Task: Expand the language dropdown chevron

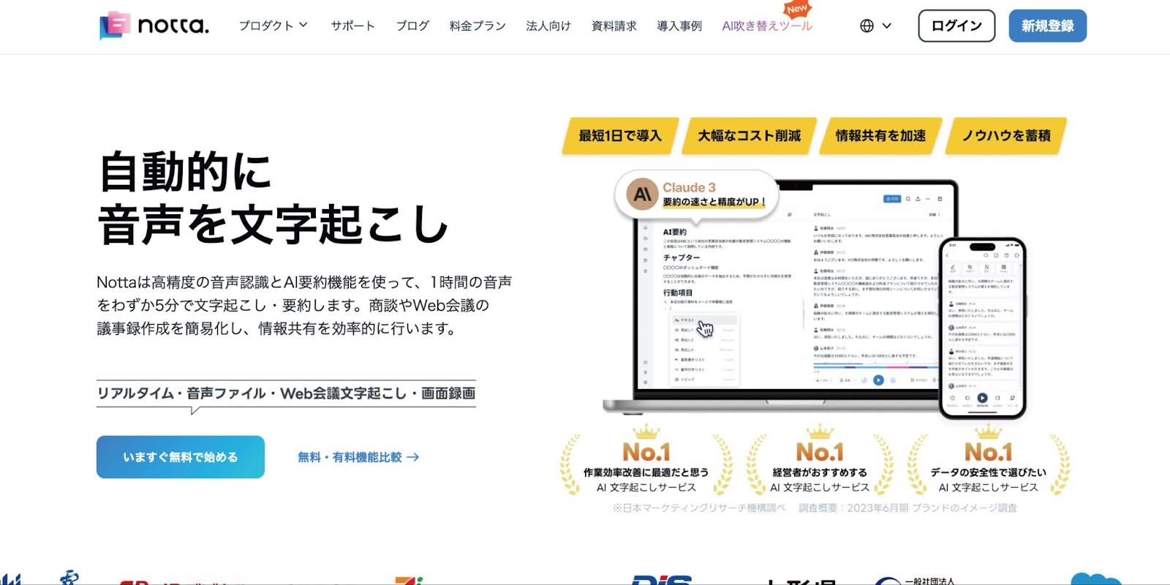Action: click(x=887, y=26)
